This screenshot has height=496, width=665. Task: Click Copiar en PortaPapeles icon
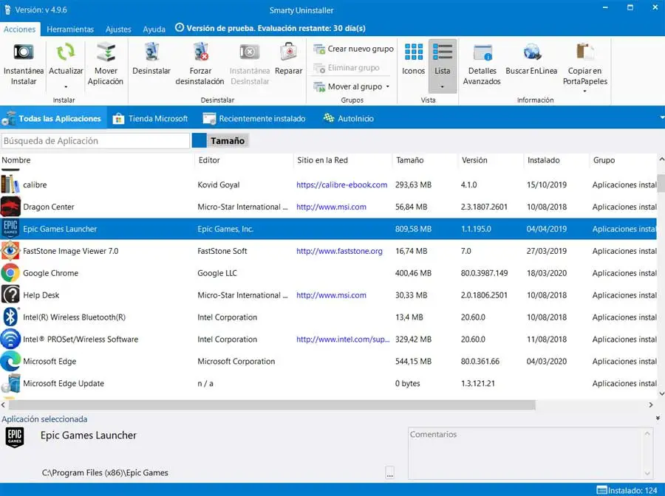coord(585,52)
